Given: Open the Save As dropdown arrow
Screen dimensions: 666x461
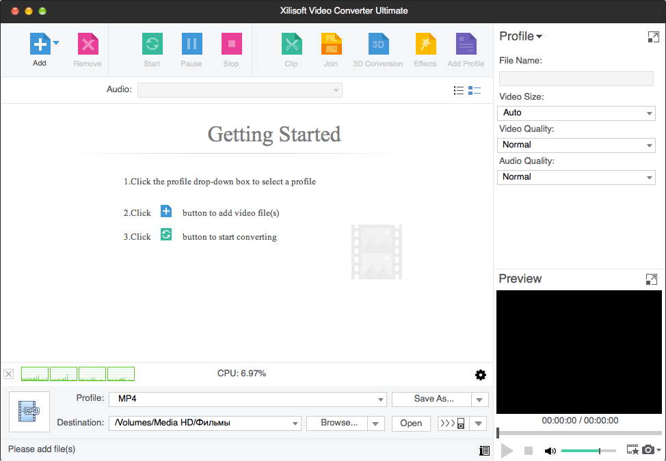Looking at the screenshot, I should click(x=479, y=400).
